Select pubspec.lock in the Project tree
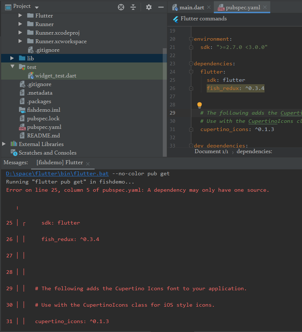Viewport: 302px width, 332px height. [x=44, y=118]
